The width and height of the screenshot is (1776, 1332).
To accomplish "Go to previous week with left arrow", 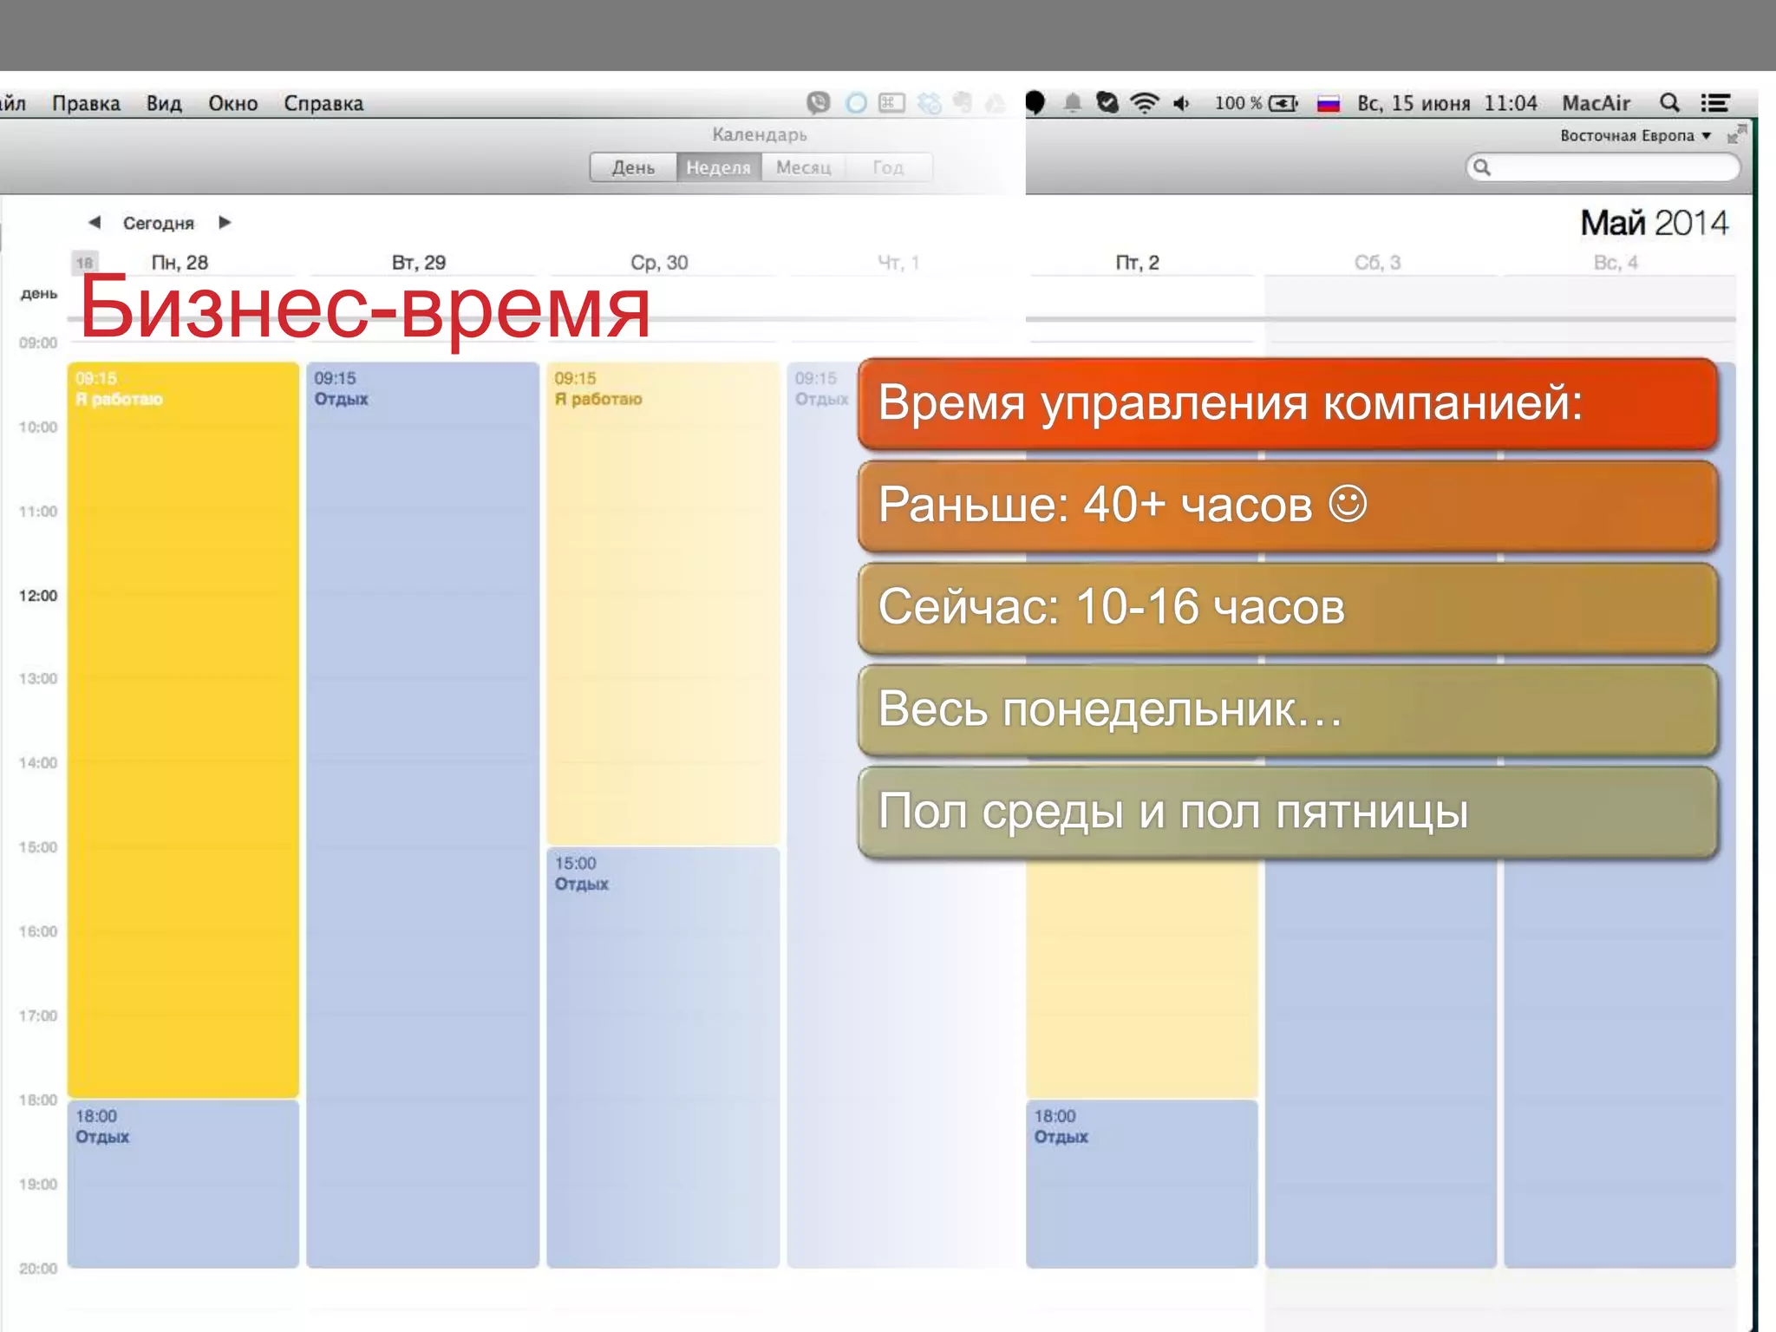I will click(x=95, y=223).
